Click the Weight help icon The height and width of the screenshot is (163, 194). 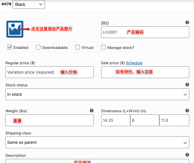pyautogui.click(x=92, y=111)
